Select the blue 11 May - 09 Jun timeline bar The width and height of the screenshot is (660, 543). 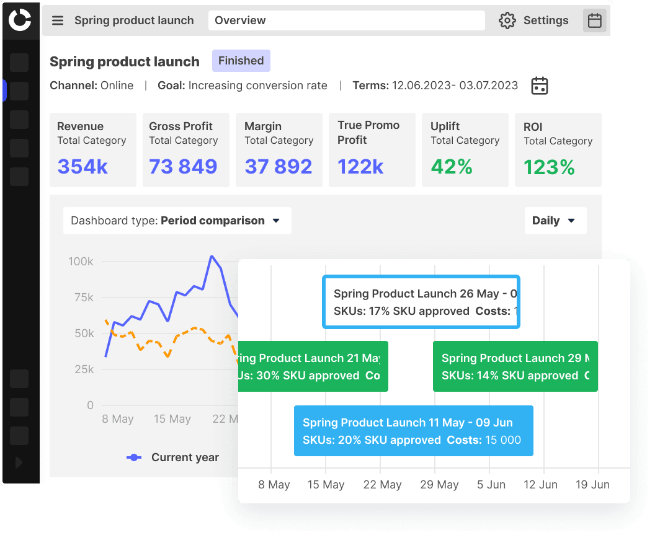[x=413, y=431]
